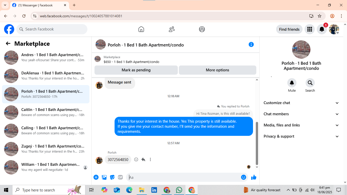
Task: Go to Facebook home via logo
Action: click(9, 29)
